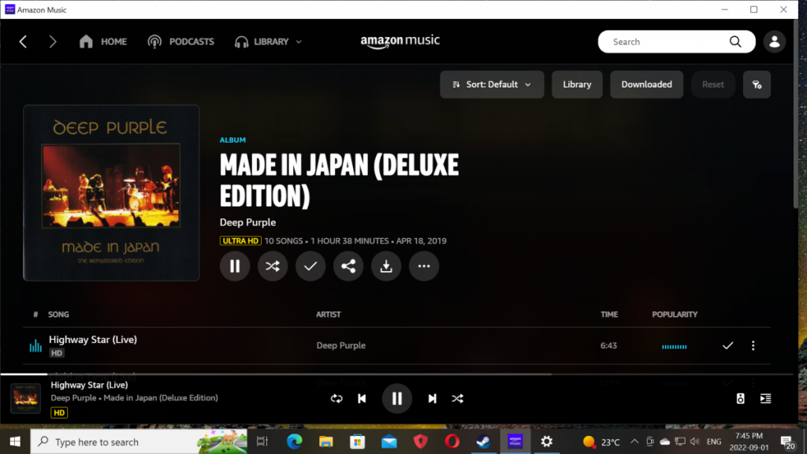Screen dimensions: 807x454
Task: Toggle the Downloaded filter
Action: click(646, 84)
